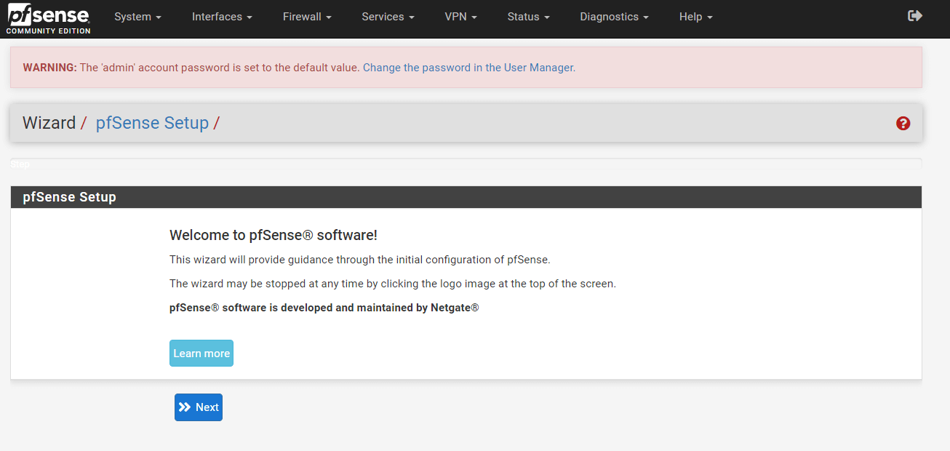Expand the Help dropdown menu
The width and height of the screenshot is (950, 451).
(x=695, y=17)
